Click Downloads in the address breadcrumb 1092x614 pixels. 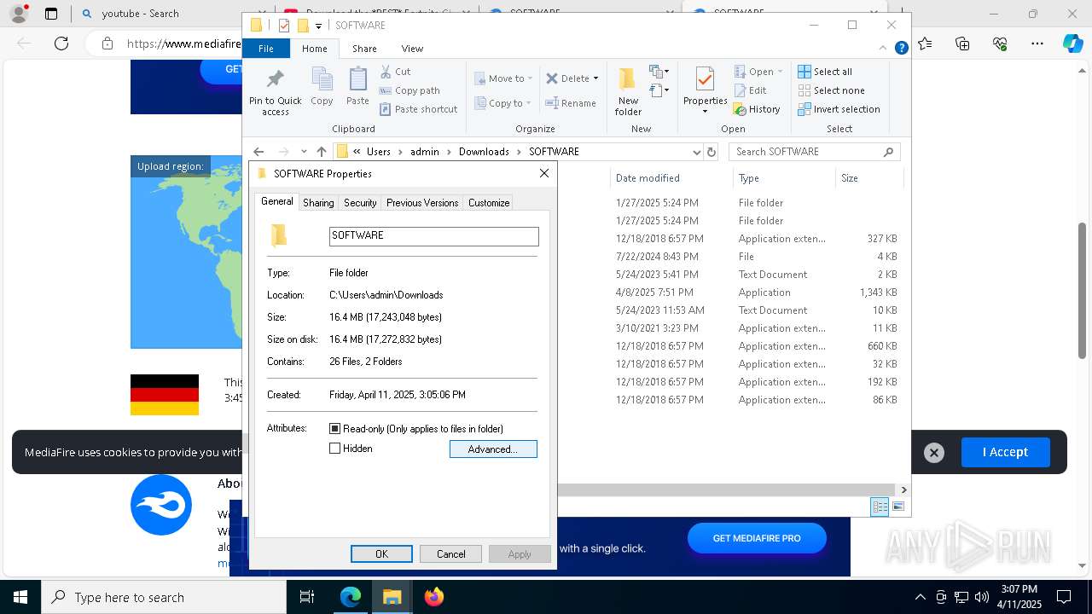pyautogui.click(x=484, y=152)
